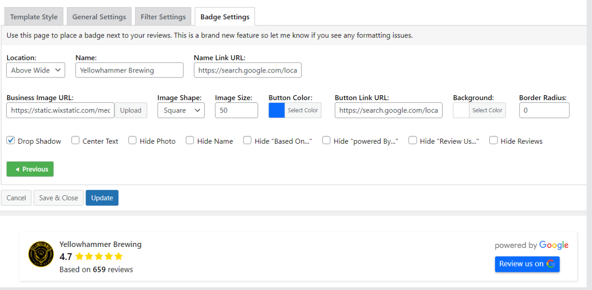This screenshot has width=592, height=290.
Task: Tick the Hide "powered By..." checkbox
Action: 327,140
